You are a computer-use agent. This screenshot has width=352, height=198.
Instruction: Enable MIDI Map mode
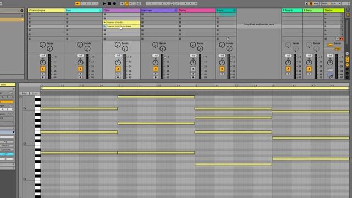(x=324, y=4)
